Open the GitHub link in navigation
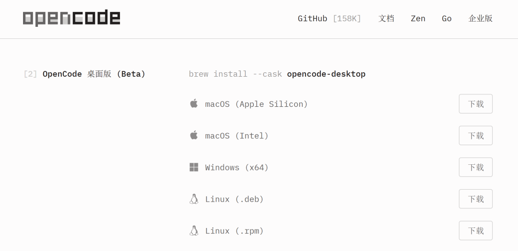 pyautogui.click(x=330, y=19)
